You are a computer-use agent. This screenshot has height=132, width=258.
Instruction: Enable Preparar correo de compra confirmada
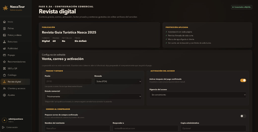point(243,116)
